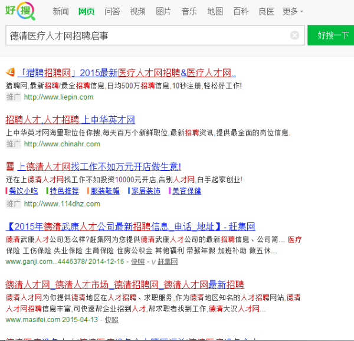Viewport: 354px width, 341px height.
Task: Select the 网页 tab
Action: pyautogui.click(x=87, y=11)
